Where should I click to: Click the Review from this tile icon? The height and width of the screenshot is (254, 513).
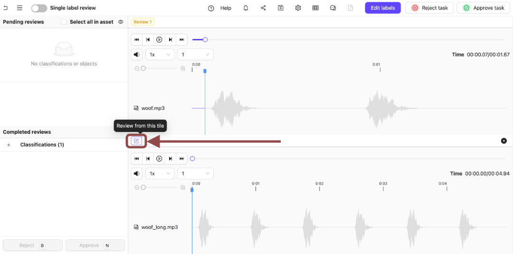pyautogui.click(x=136, y=141)
